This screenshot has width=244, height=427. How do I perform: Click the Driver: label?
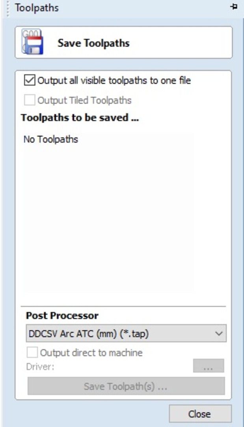click(x=40, y=367)
